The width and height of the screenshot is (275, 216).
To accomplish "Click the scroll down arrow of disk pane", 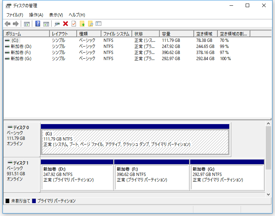I will coord(268,194).
